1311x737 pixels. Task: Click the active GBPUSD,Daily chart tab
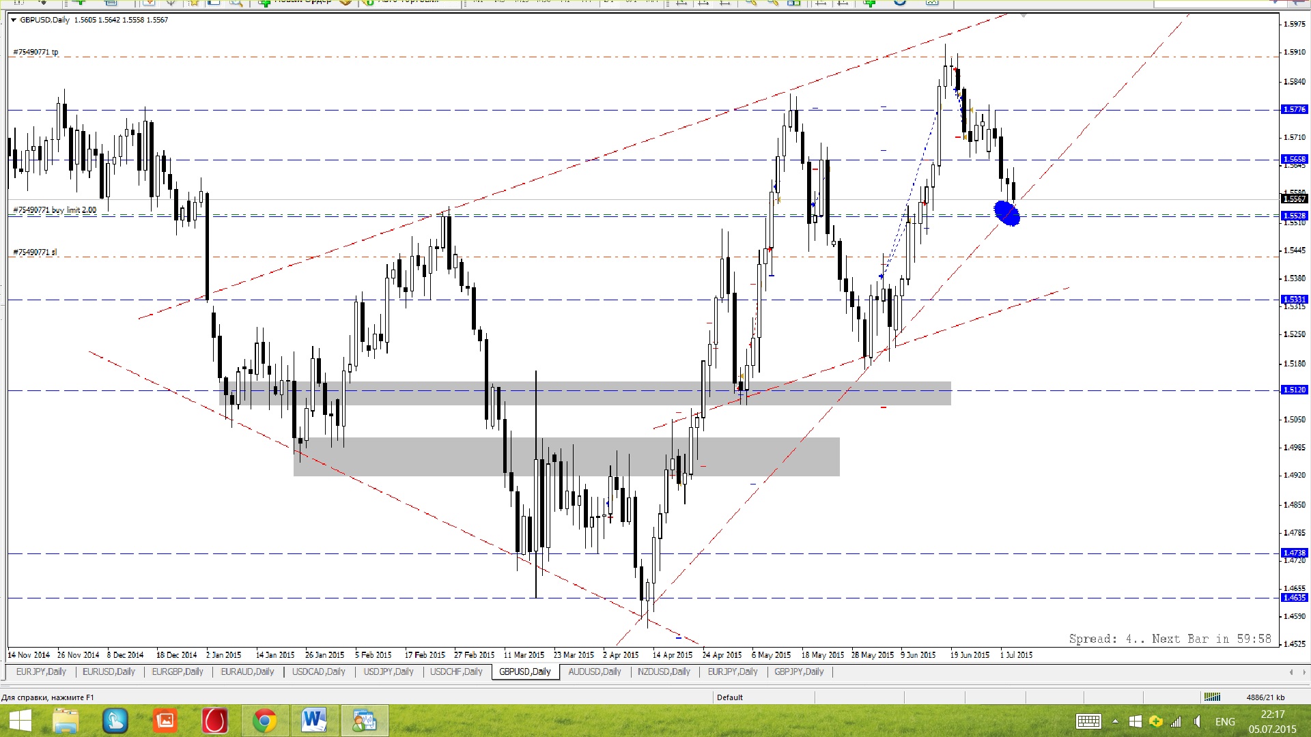(525, 671)
